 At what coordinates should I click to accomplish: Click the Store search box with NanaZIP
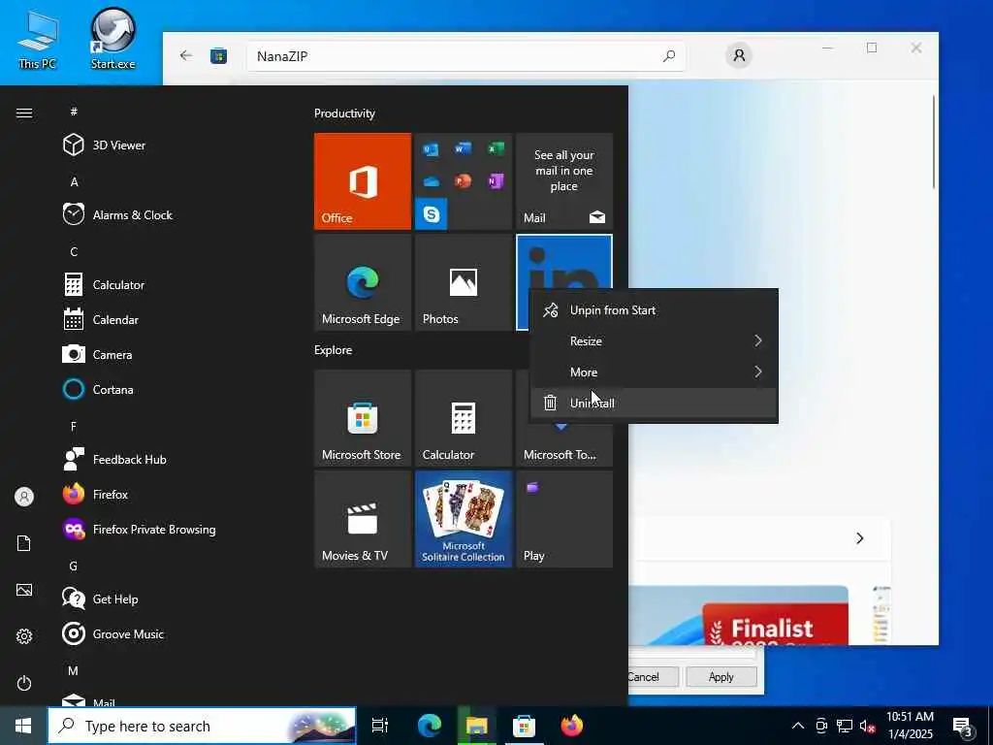click(465, 56)
